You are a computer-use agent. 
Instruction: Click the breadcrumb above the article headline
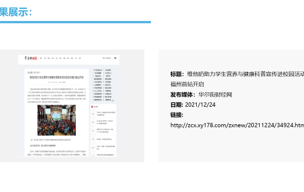(x=34, y=73)
